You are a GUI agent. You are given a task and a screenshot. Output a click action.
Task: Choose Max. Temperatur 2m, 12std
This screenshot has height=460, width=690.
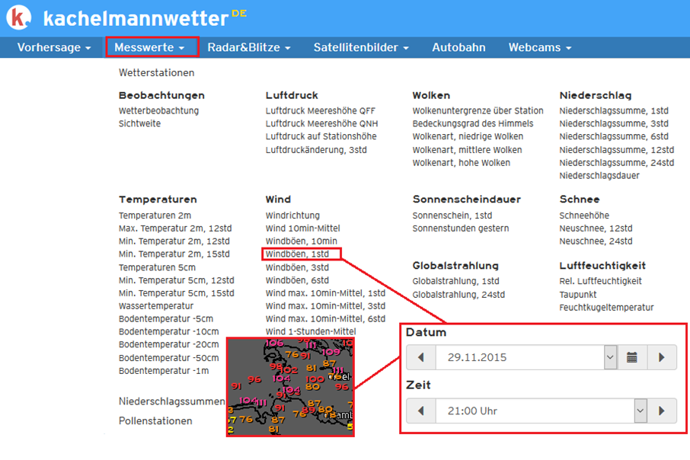175,228
